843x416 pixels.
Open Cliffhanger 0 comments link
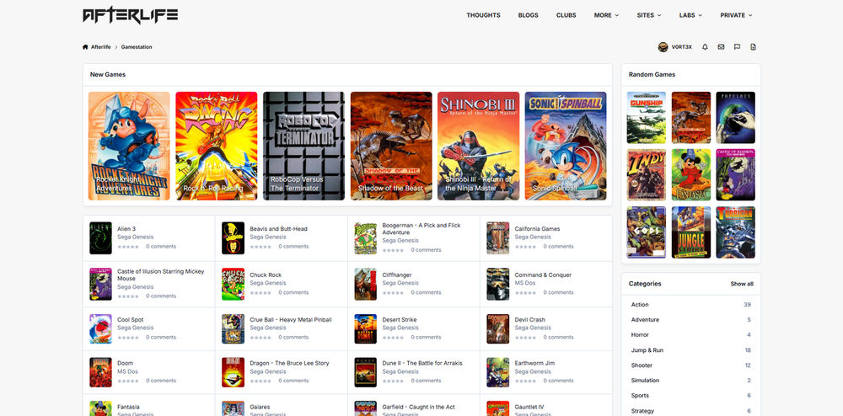426,293
